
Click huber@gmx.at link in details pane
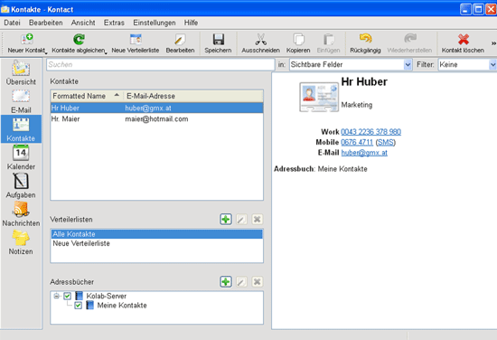[x=364, y=153]
